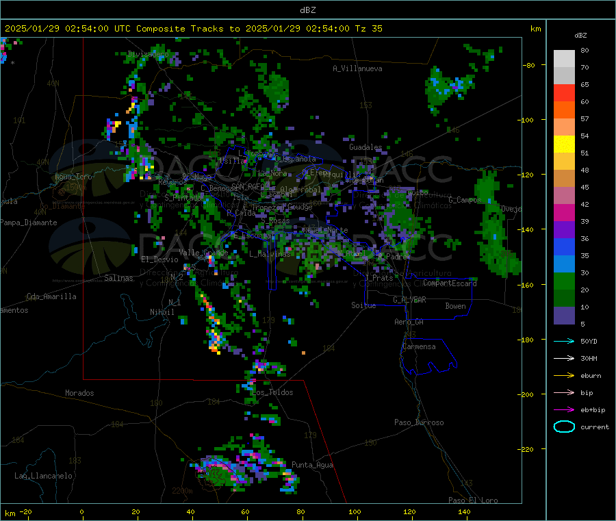Select the yellow 51 dBZ color swatch

(x=564, y=144)
